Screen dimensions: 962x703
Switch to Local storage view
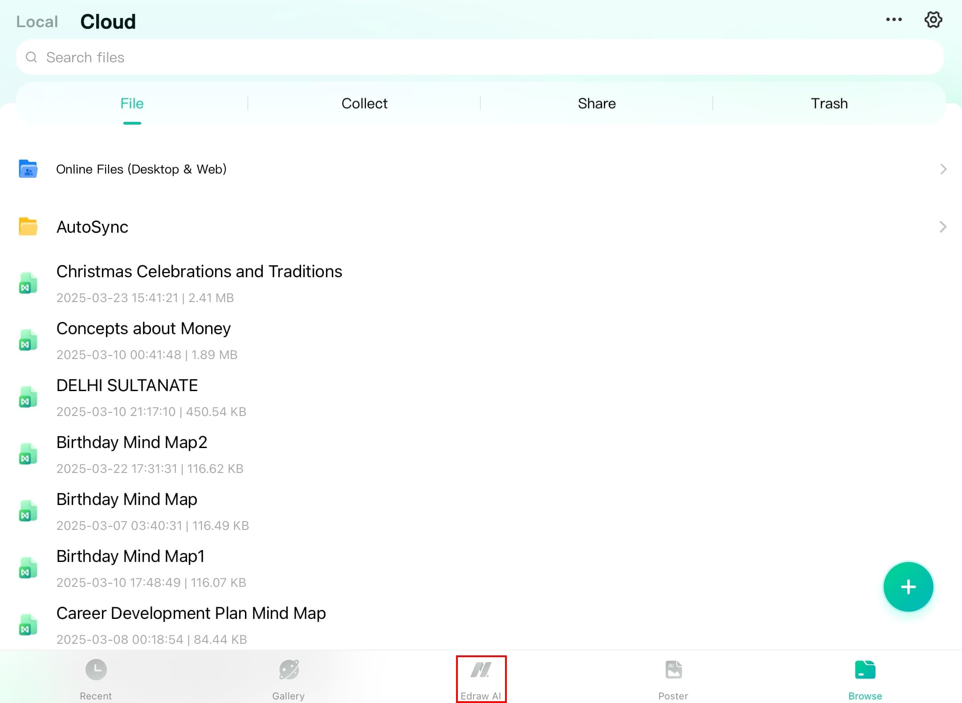pos(37,22)
